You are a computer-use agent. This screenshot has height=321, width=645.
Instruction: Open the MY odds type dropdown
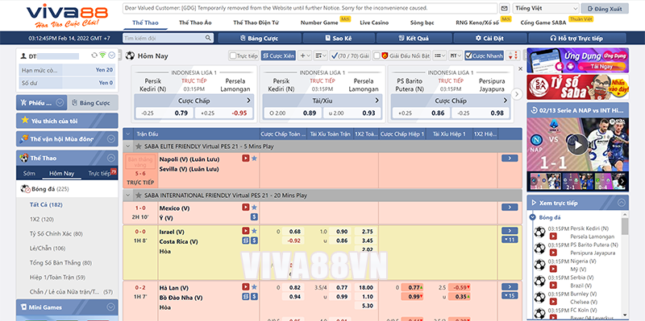(x=456, y=56)
